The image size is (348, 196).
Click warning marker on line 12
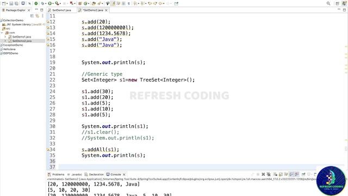[48, 22]
